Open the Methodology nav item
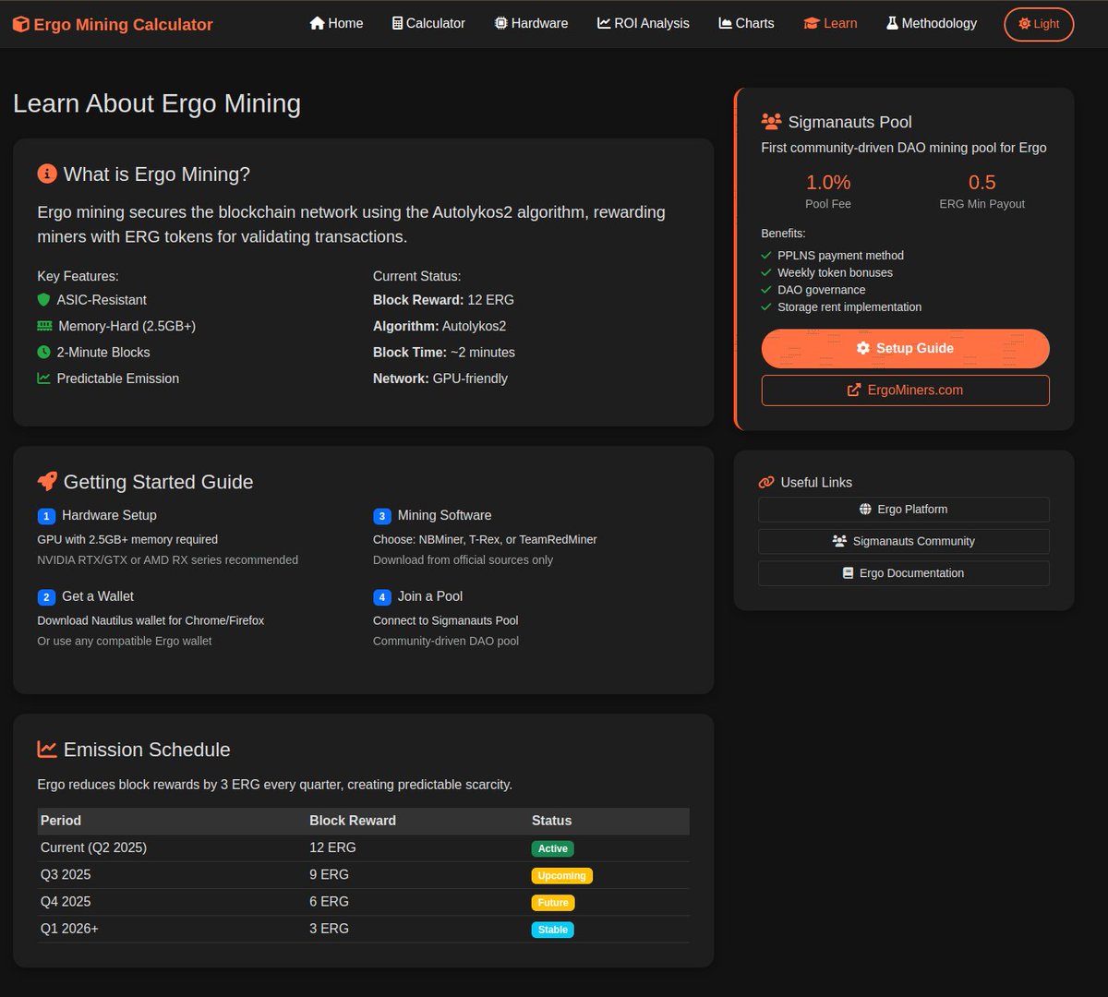1108x997 pixels. click(932, 23)
